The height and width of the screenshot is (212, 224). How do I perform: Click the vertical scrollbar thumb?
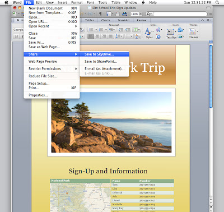(211, 76)
